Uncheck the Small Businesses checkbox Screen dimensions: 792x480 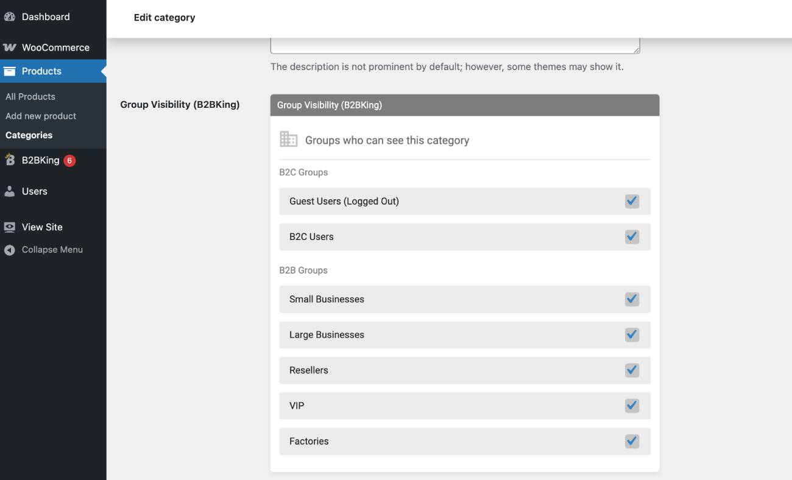click(x=632, y=299)
